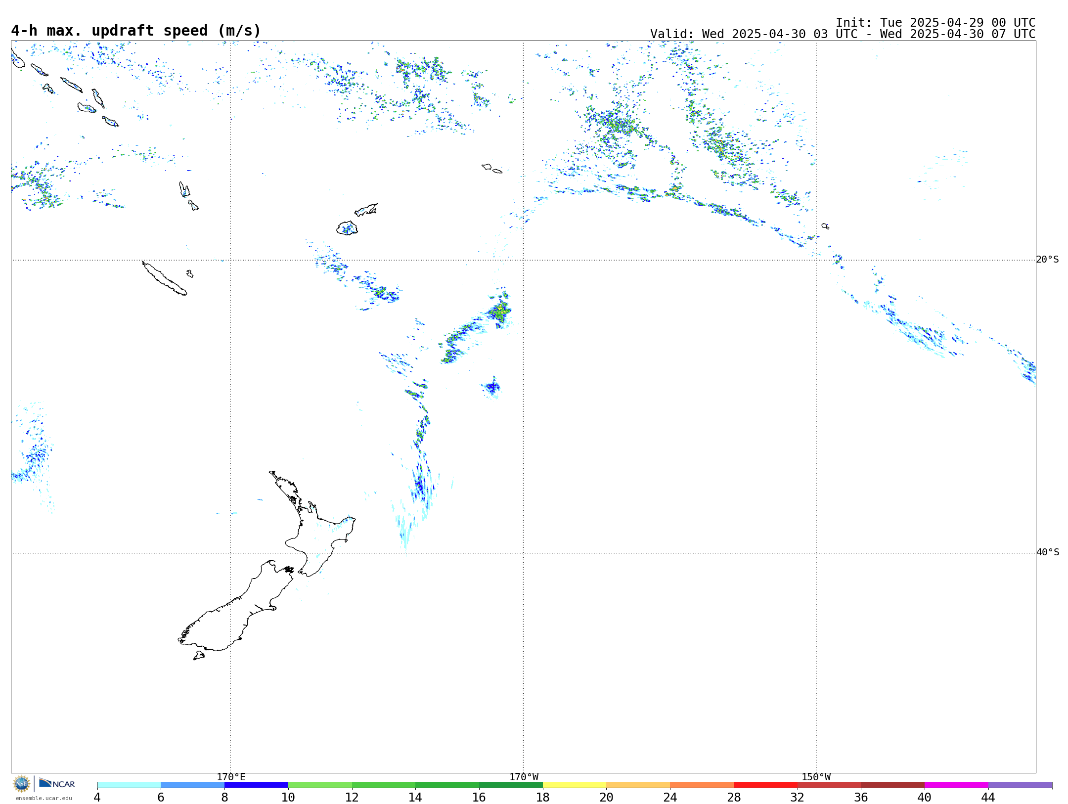Click the colorbar tick label 10

[288, 797]
